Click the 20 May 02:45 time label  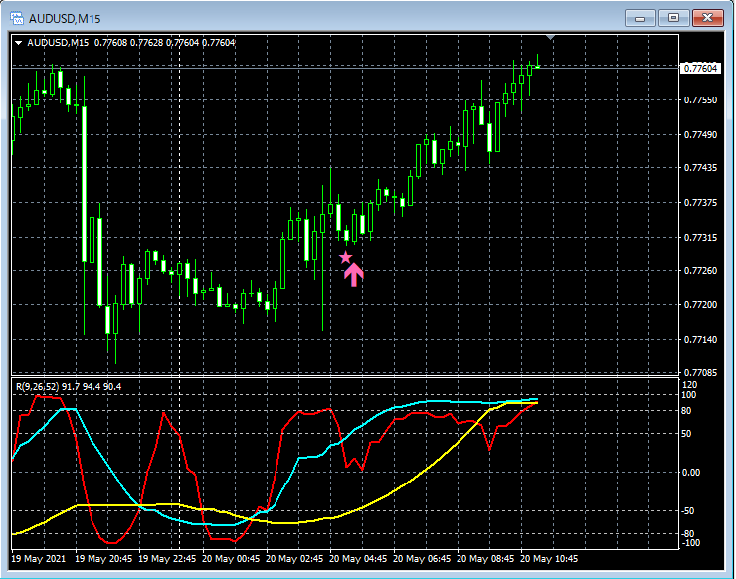click(294, 559)
